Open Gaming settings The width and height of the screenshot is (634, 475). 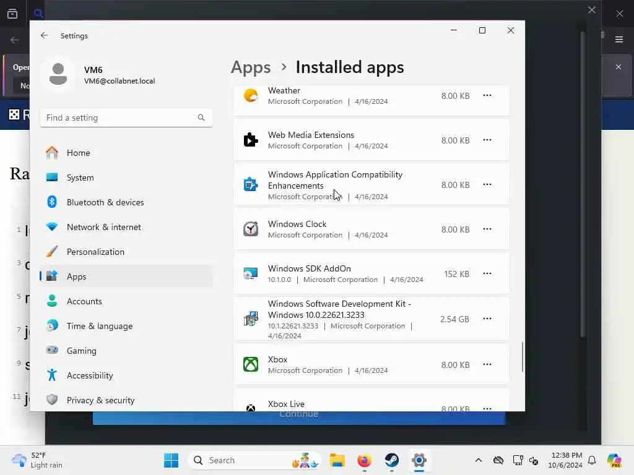(x=126, y=350)
